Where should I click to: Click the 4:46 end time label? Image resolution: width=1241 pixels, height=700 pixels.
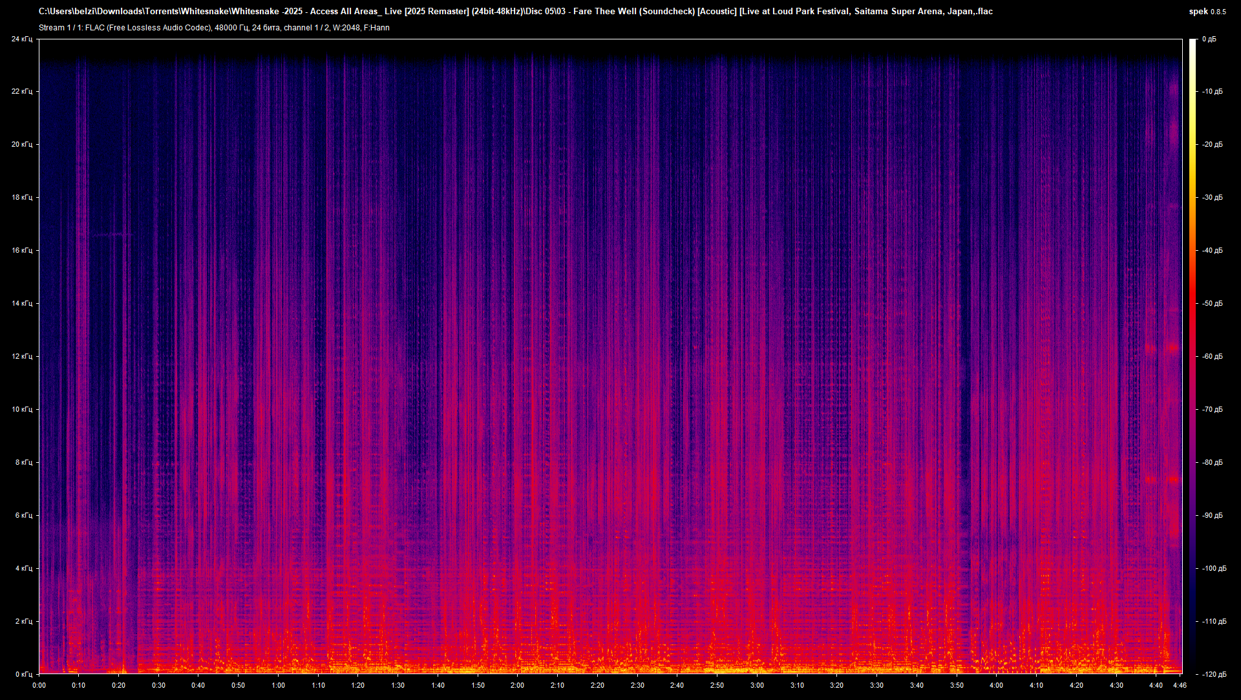pyautogui.click(x=1180, y=685)
